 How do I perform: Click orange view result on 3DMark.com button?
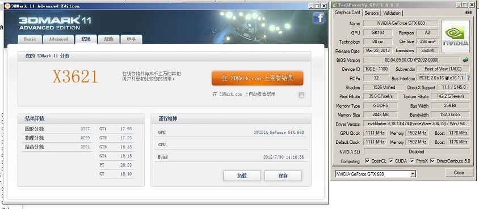[257, 78]
